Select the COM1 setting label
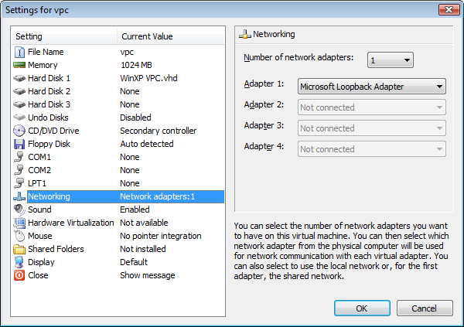Viewport: 464px width, 327px height. pyautogui.click(x=39, y=157)
